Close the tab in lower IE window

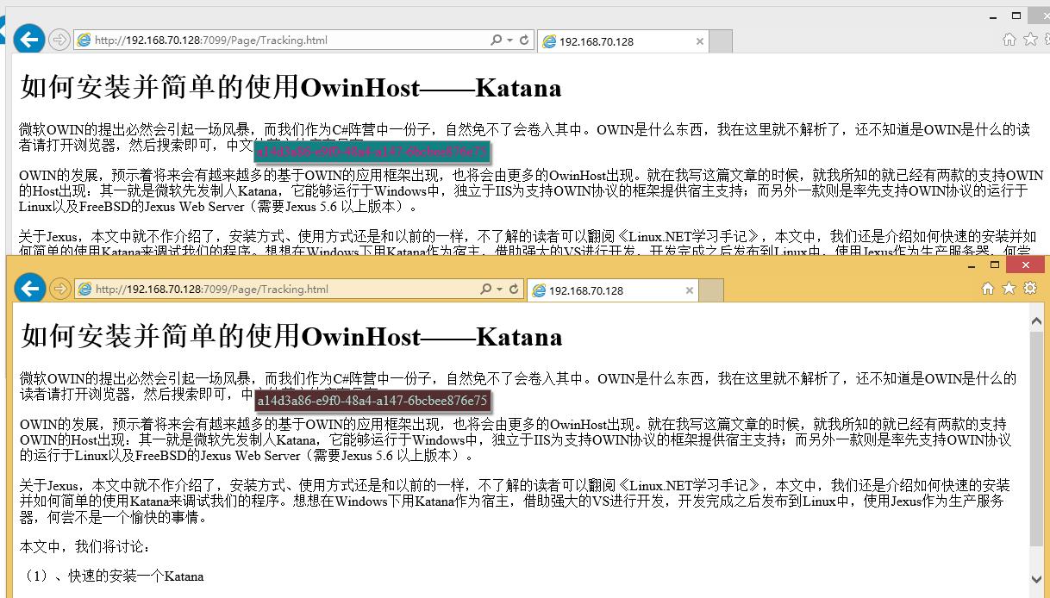[x=689, y=290]
